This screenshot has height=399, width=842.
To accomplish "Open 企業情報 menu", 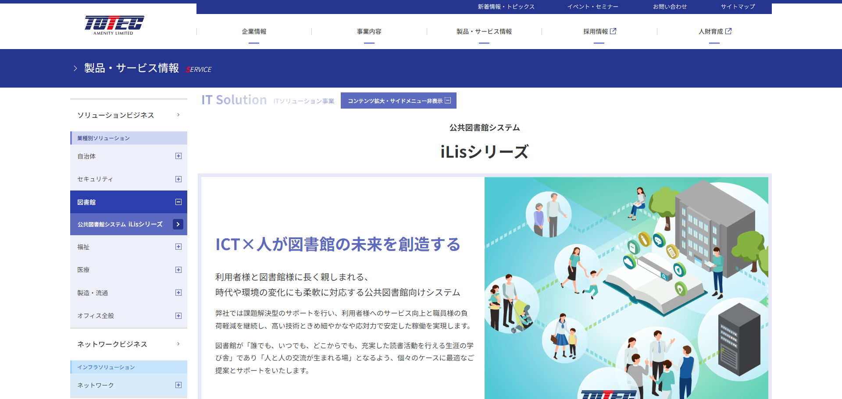I will [x=254, y=32].
